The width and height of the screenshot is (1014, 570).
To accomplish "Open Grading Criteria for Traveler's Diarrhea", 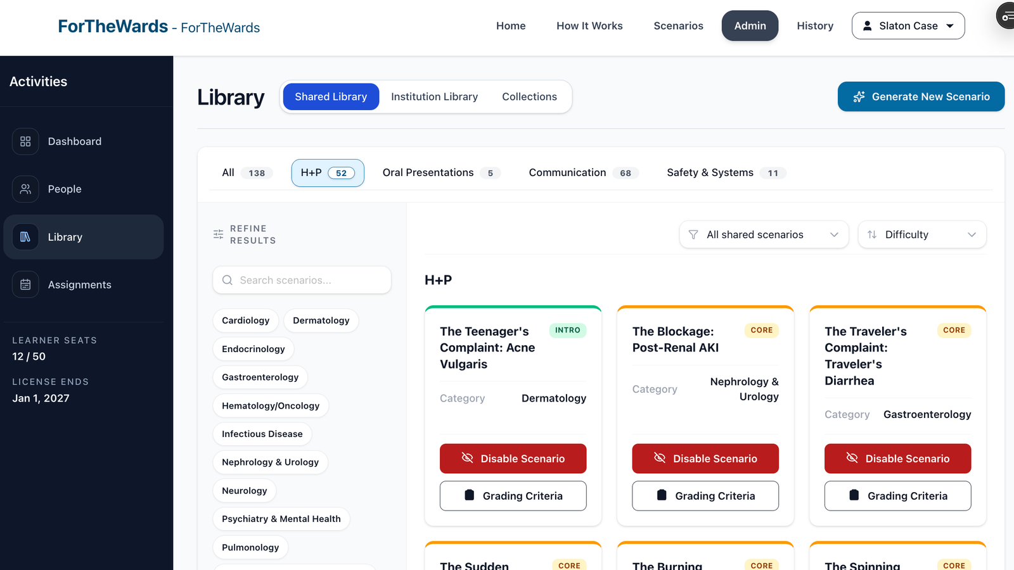I will 897,496.
